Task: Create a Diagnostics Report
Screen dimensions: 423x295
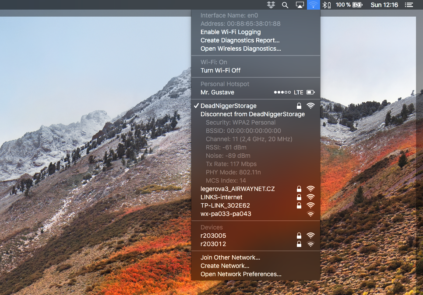Action: pyautogui.click(x=240, y=40)
